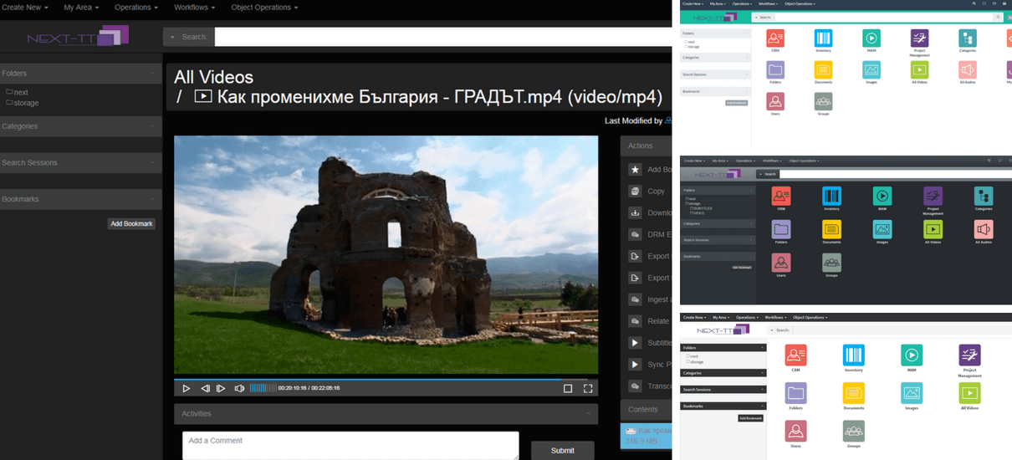Screen dimensions: 1012x460
Task: Open Folders tile in the dark-themed window
Action: [x=781, y=231]
